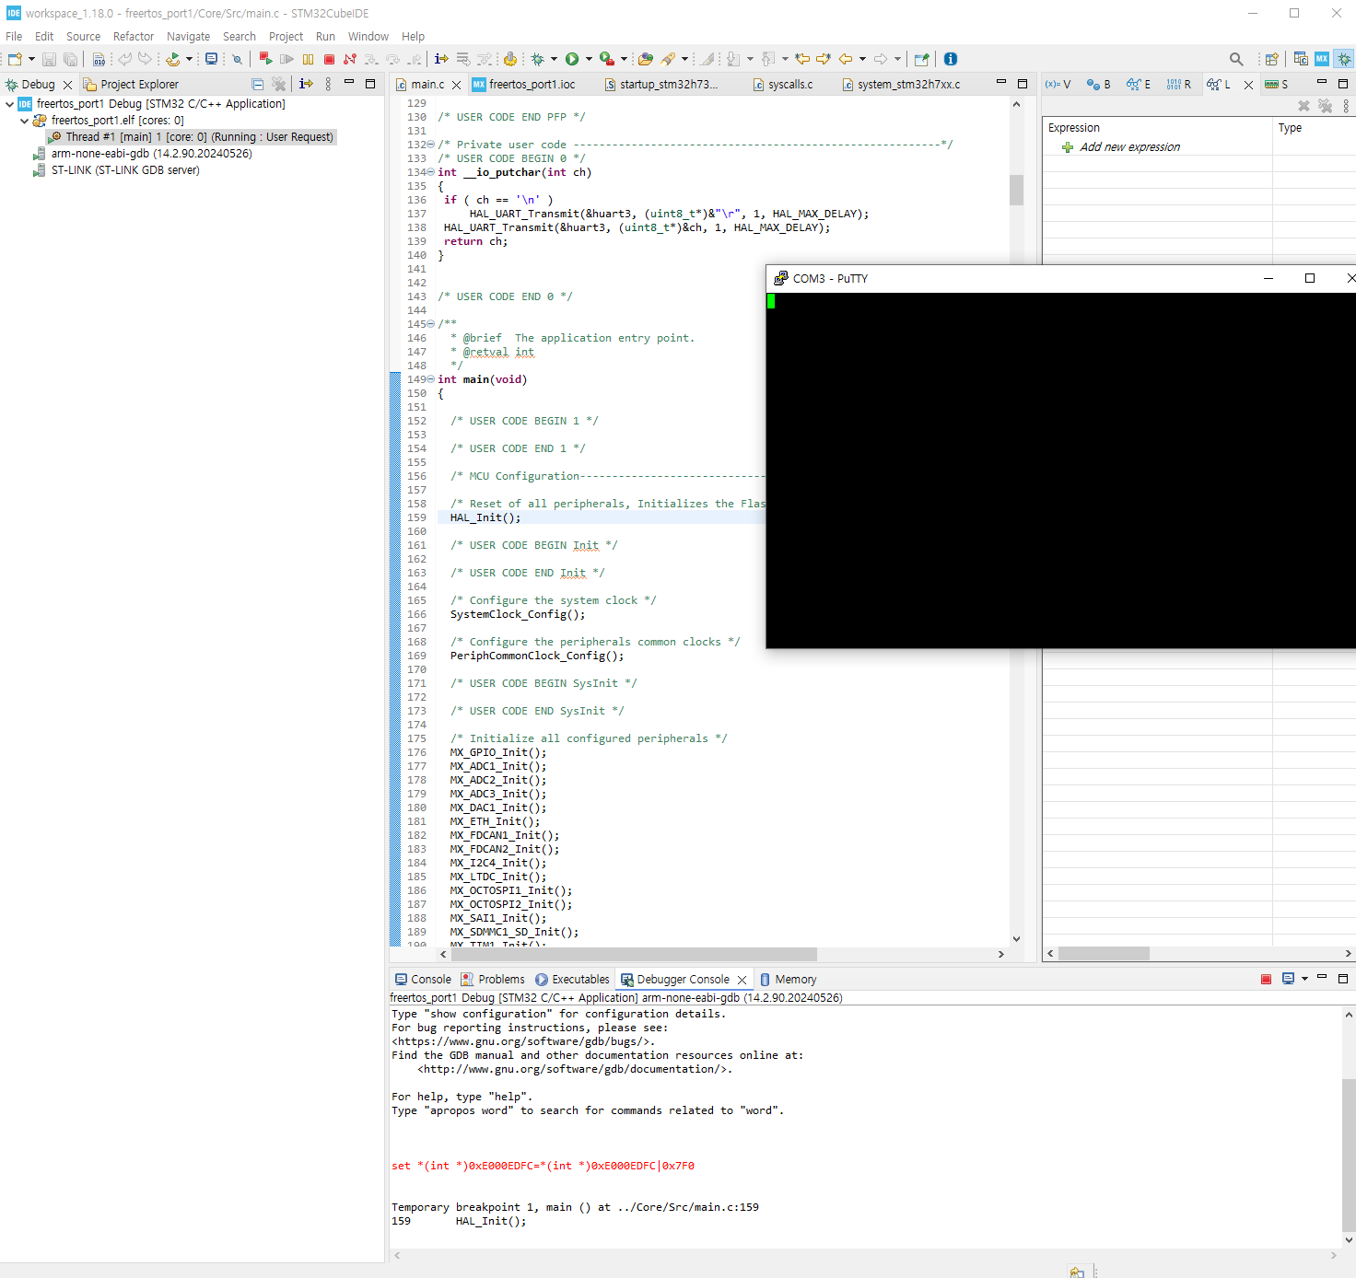Click the Skip All Breakpoints icon
1356x1278 pixels.
(237, 59)
